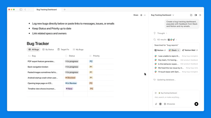Click the mention icon in chat box
Viewport: 211px width, 118px height.
tap(156, 93)
